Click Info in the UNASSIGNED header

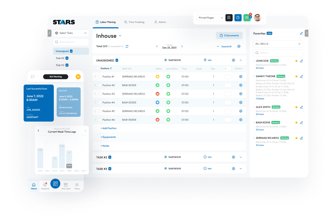[x=208, y=60]
